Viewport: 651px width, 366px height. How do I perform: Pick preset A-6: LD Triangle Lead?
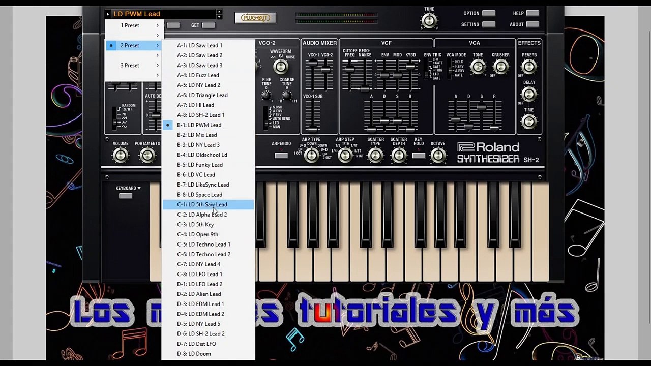(x=209, y=95)
